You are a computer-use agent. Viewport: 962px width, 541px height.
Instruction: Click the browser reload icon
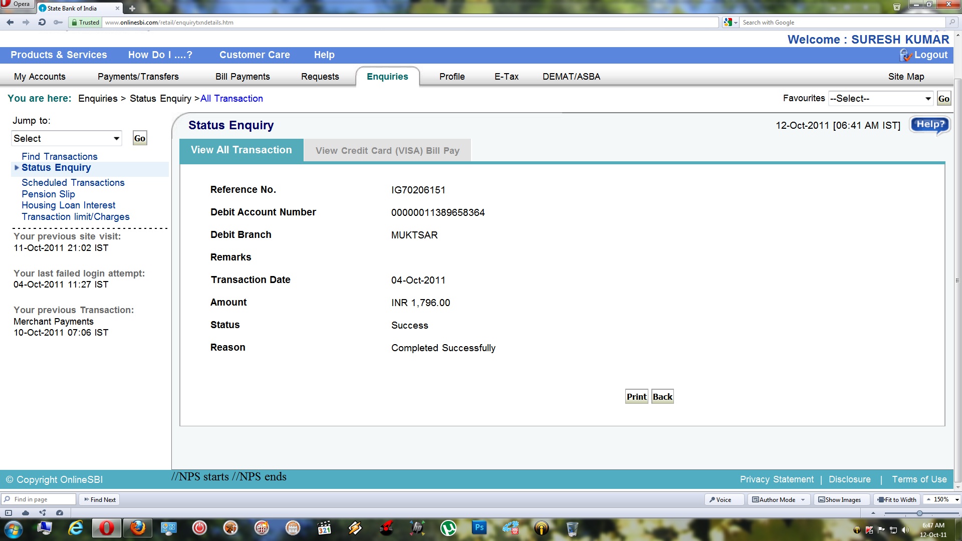42,22
